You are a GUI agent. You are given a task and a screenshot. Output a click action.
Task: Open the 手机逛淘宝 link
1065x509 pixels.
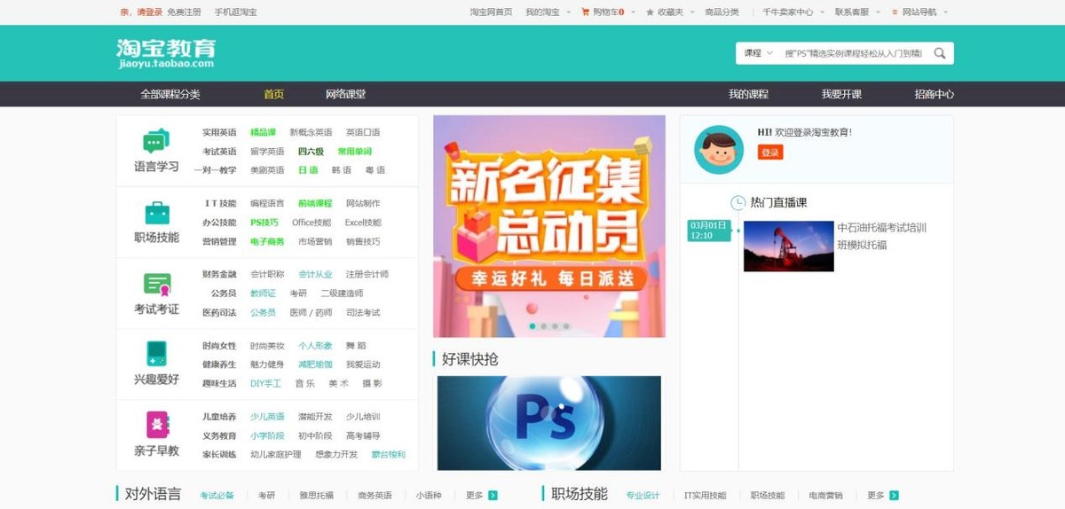[235, 12]
